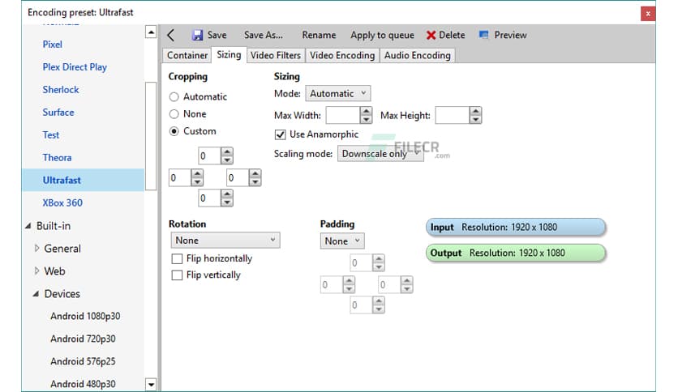Select the Surface preset
The width and height of the screenshot is (678, 392).
click(58, 113)
